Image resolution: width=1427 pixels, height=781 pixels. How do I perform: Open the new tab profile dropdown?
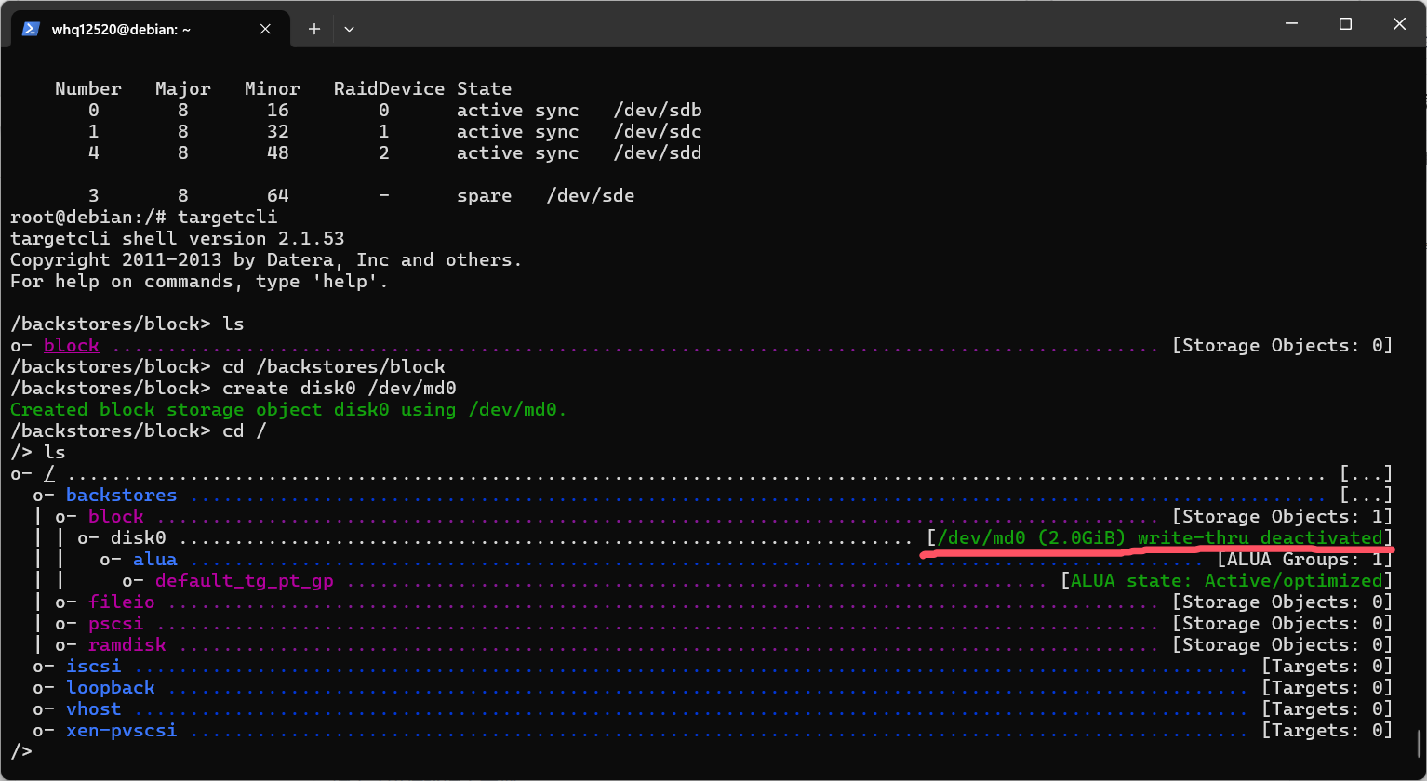click(349, 29)
